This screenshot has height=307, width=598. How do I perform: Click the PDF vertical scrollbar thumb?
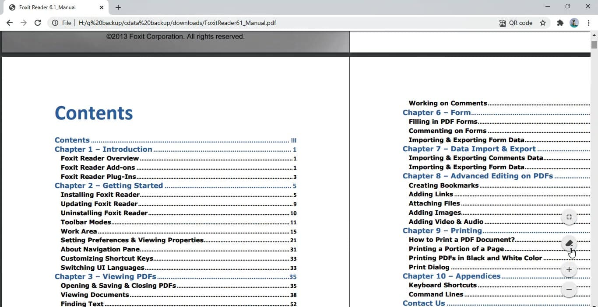594,45
